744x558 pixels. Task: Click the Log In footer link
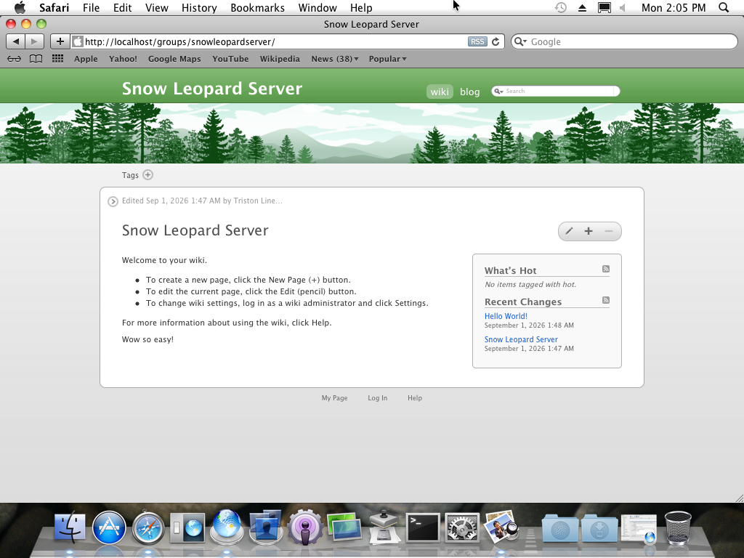click(378, 398)
